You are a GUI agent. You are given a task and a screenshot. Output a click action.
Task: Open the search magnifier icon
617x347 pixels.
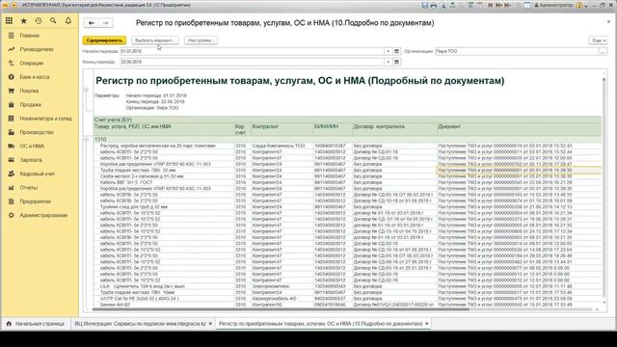coord(53,21)
